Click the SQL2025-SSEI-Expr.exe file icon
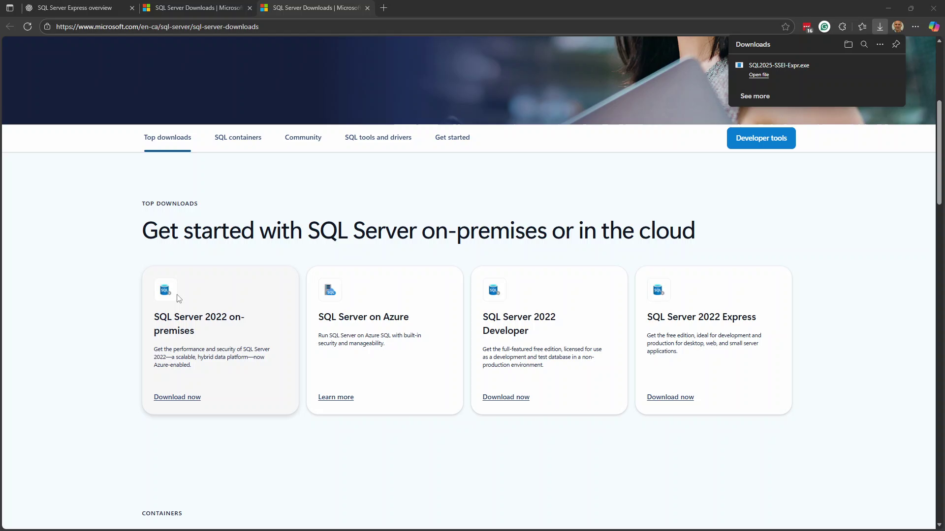Screen dimensions: 945x531 739,65
